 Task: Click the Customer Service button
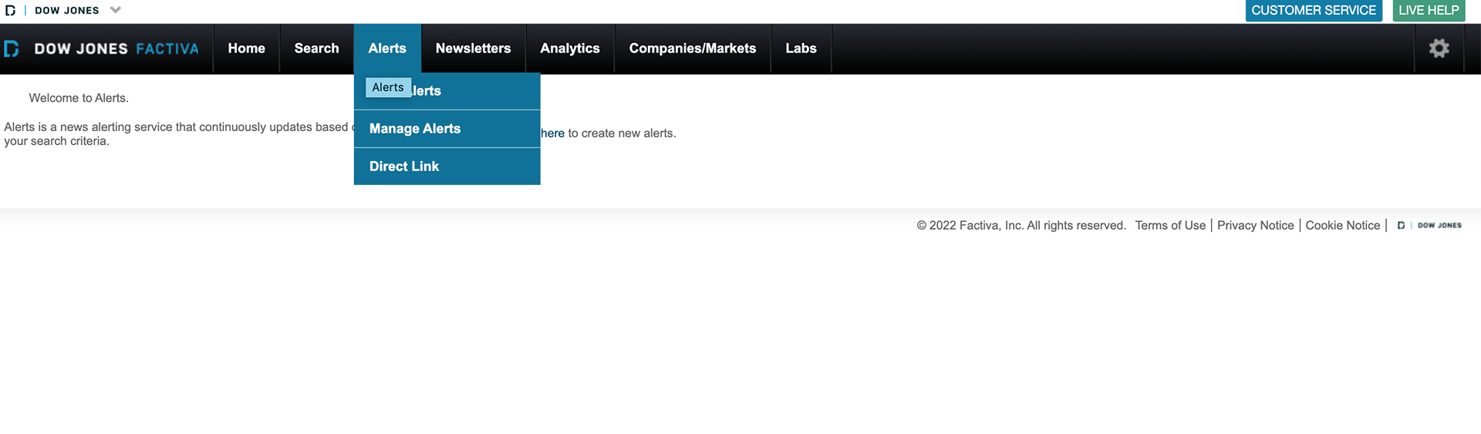1314,10
